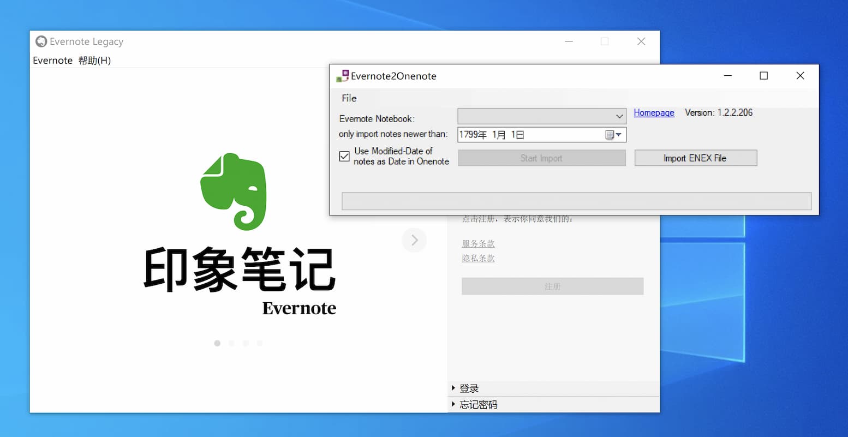The width and height of the screenshot is (848, 437).
Task: Open the 帮助(H) menu in Evernote Legacy
Action: point(94,61)
